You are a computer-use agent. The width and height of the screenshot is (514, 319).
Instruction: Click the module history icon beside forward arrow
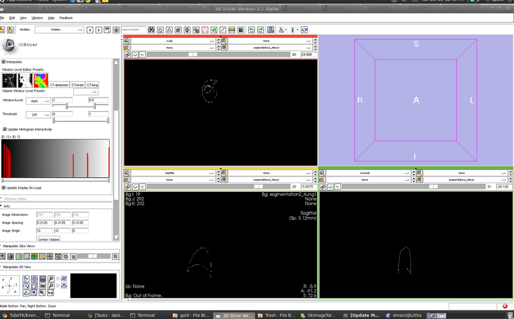pyautogui.click(x=107, y=30)
